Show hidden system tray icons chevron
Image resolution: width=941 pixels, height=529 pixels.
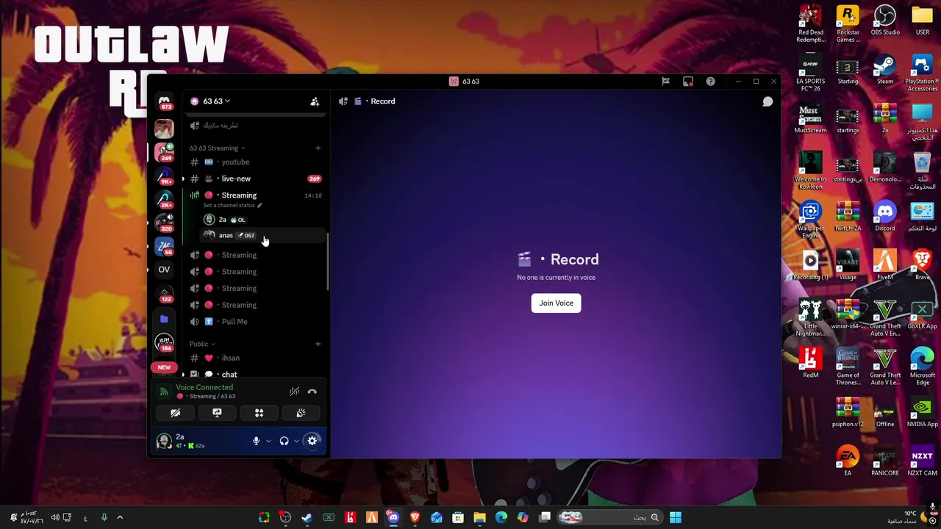[x=120, y=518]
